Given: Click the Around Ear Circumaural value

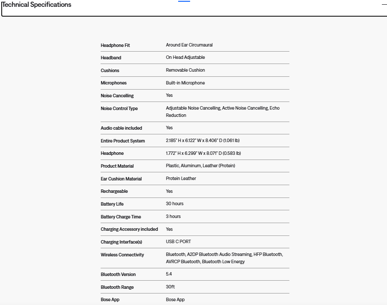Looking at the screenshot, I should tap(189, 45).
